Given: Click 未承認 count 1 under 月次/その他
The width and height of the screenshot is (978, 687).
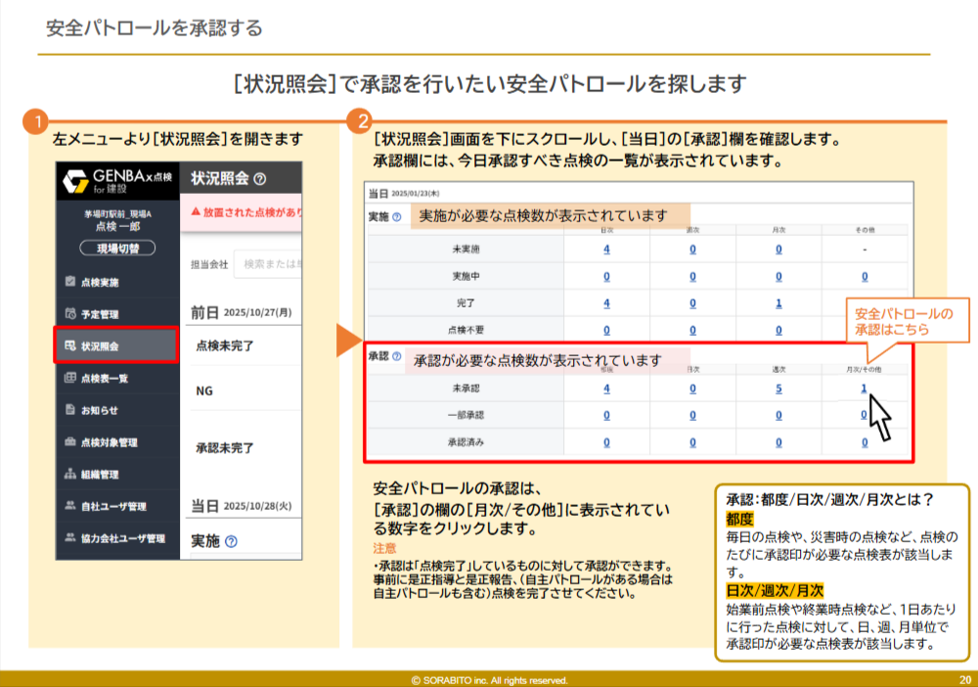Looking at the screenshot, I should point(864,389).
